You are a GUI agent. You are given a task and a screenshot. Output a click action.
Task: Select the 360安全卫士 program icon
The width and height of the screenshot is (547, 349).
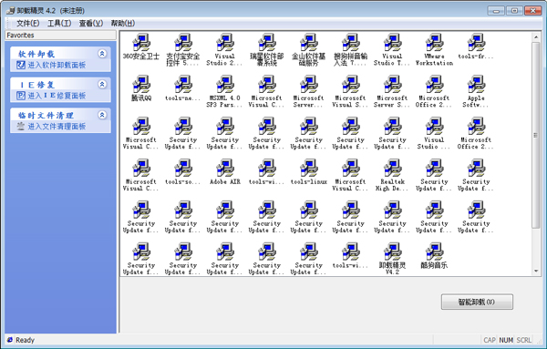[141, 43]
